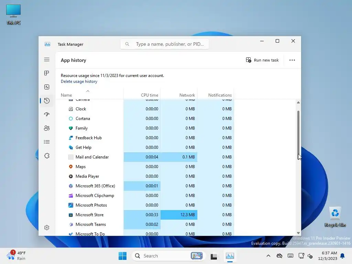Open the Services puzzle-piece sidebar icon

tap(47, 156)
